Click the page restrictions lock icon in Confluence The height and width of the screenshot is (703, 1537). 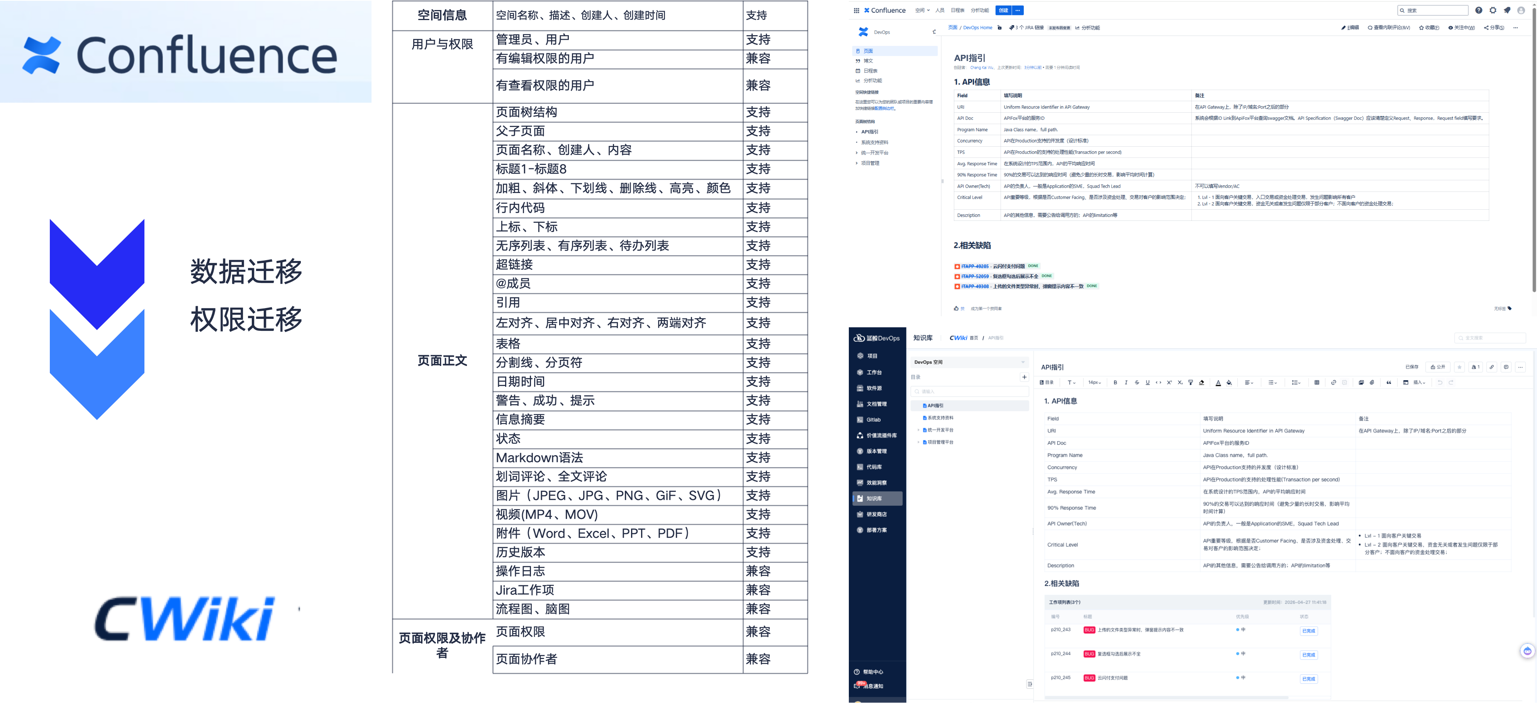tap(1000, 27)
